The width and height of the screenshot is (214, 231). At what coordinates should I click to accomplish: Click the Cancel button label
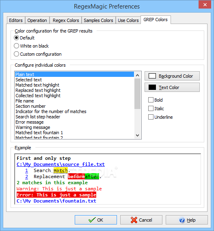145,220
